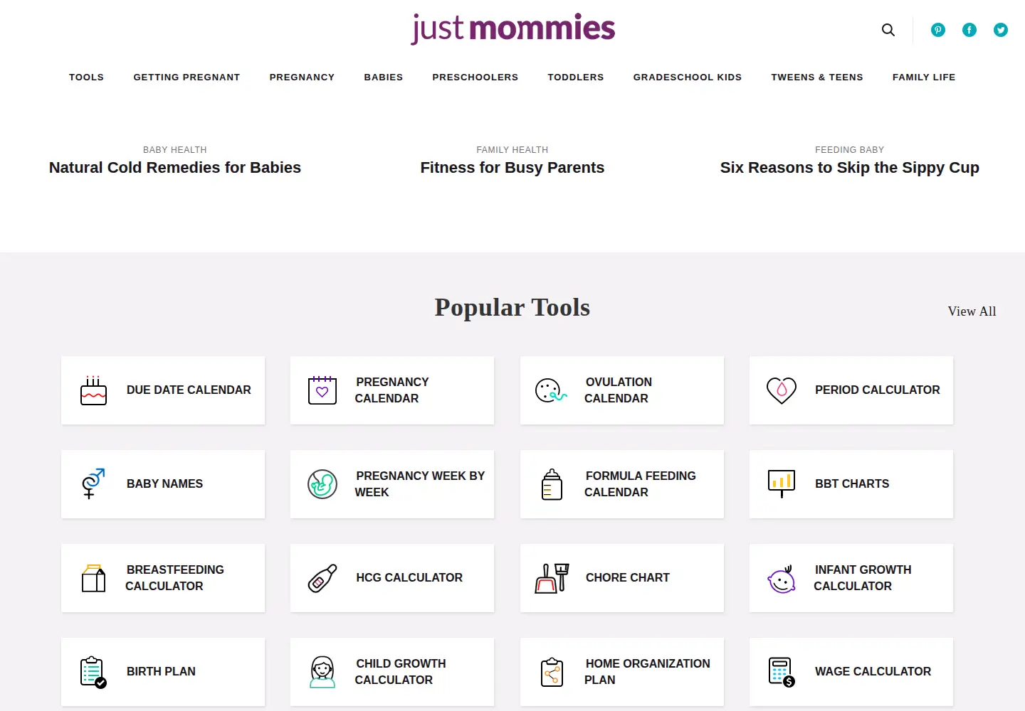Open the Due Date Calendar text link

pyautogui.click(x=189, y=390)
